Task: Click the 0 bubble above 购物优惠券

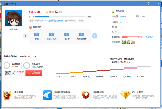Action: click(x=82, y=35)
